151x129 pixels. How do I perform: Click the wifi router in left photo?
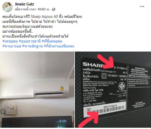pyautogui.click(x=10, y=110)
